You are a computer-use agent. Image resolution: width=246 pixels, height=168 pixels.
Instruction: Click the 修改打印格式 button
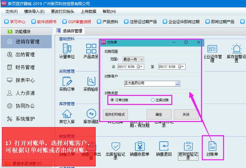115,114
